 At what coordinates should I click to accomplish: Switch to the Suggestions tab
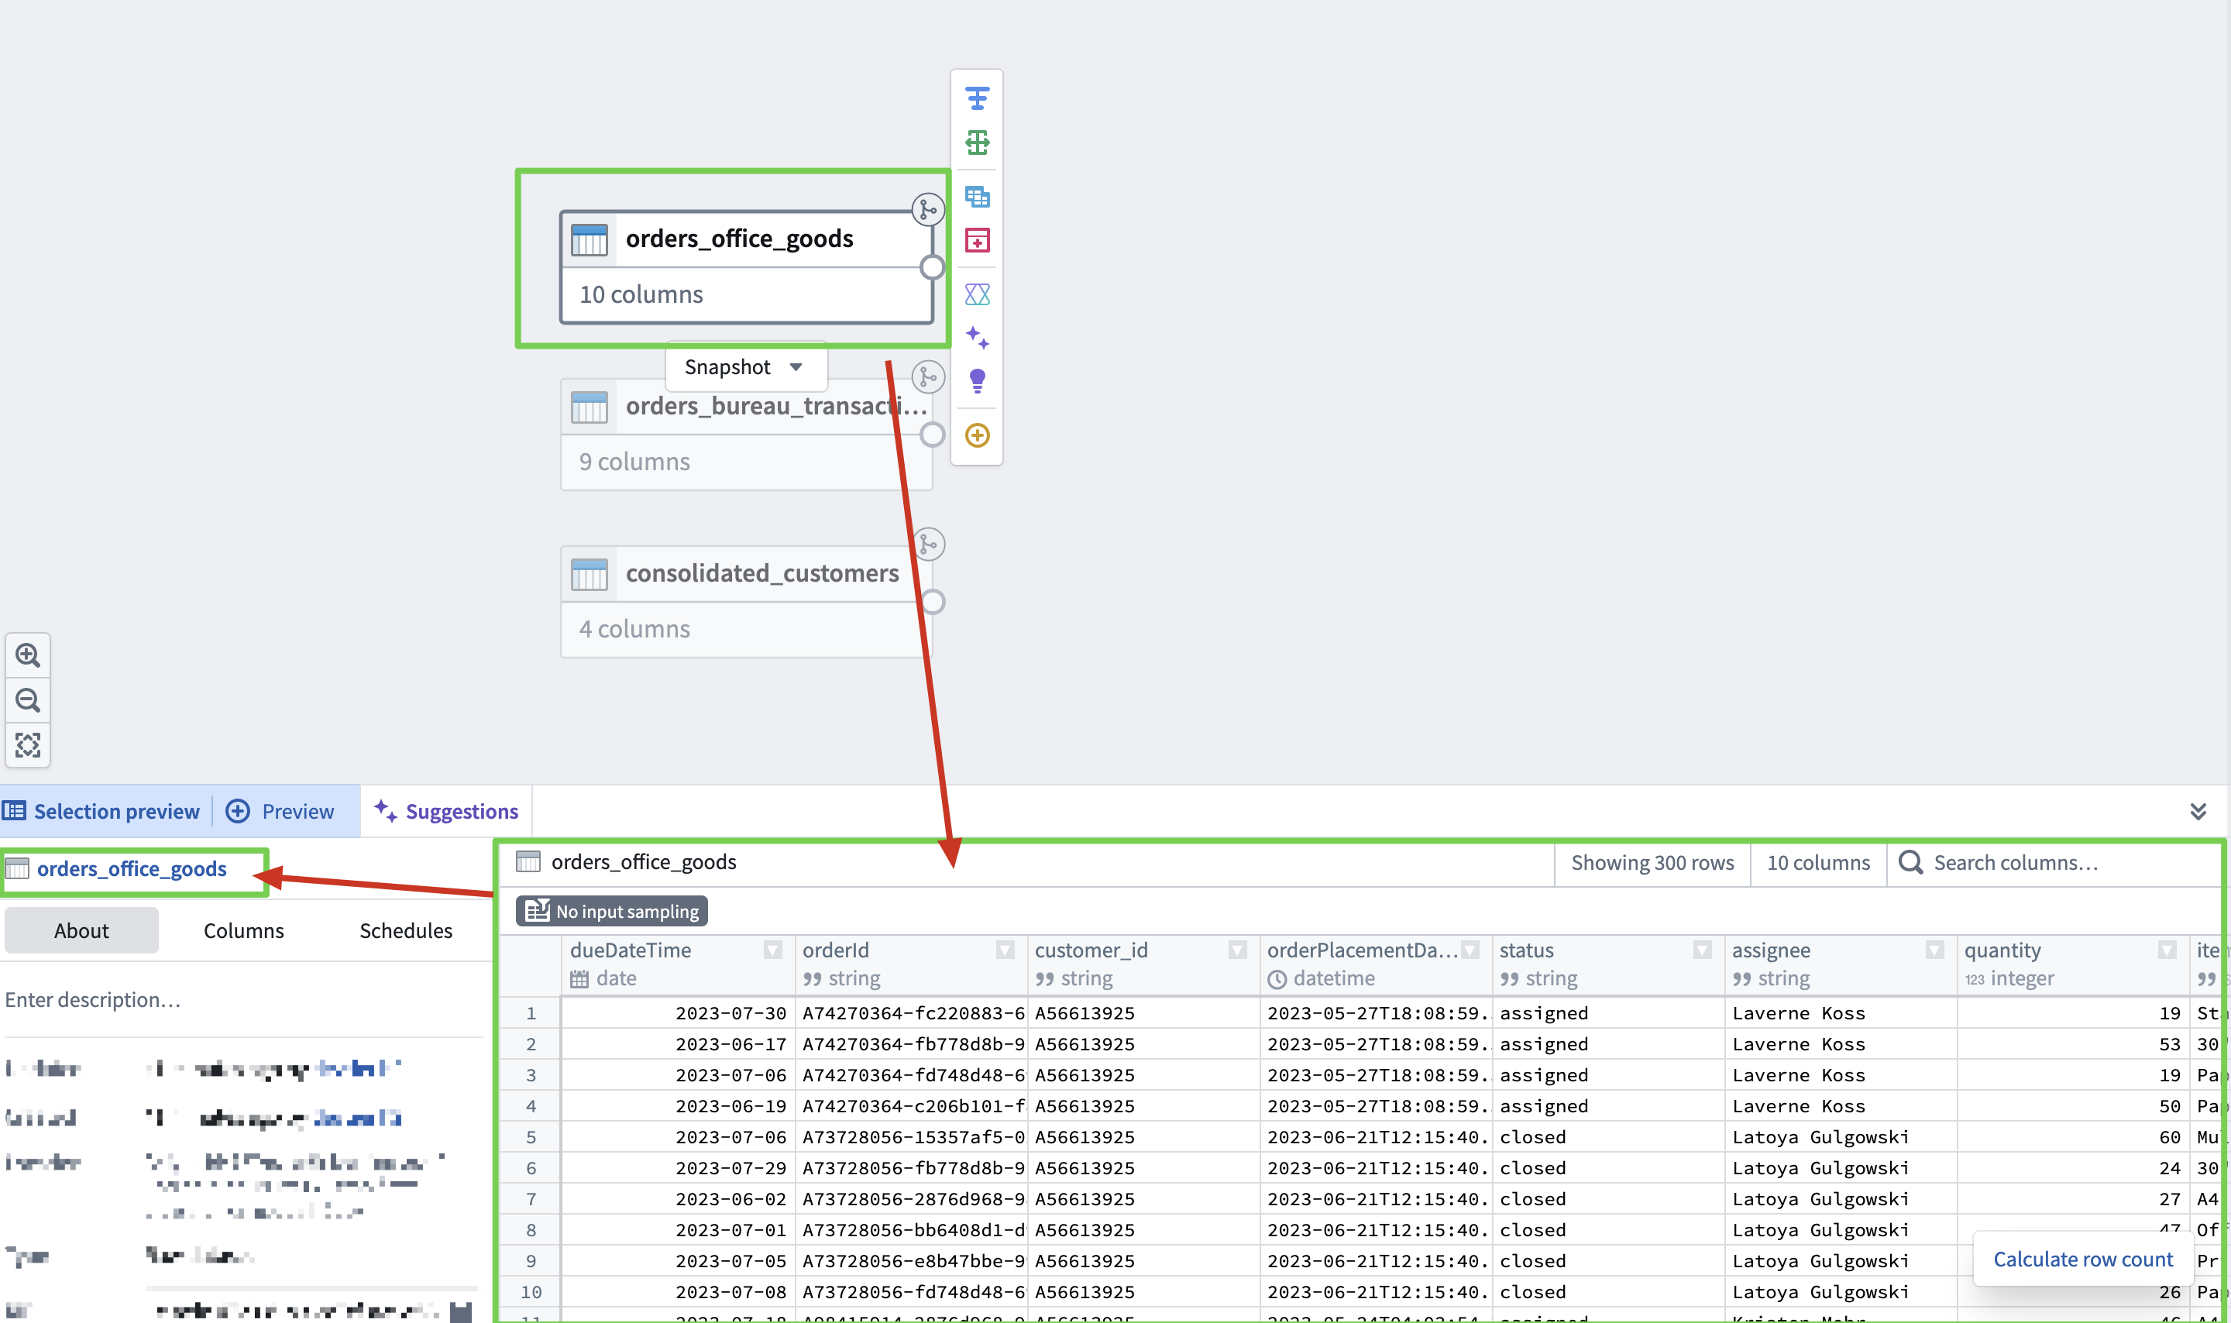pyautogui.click(x=446, y=811)
